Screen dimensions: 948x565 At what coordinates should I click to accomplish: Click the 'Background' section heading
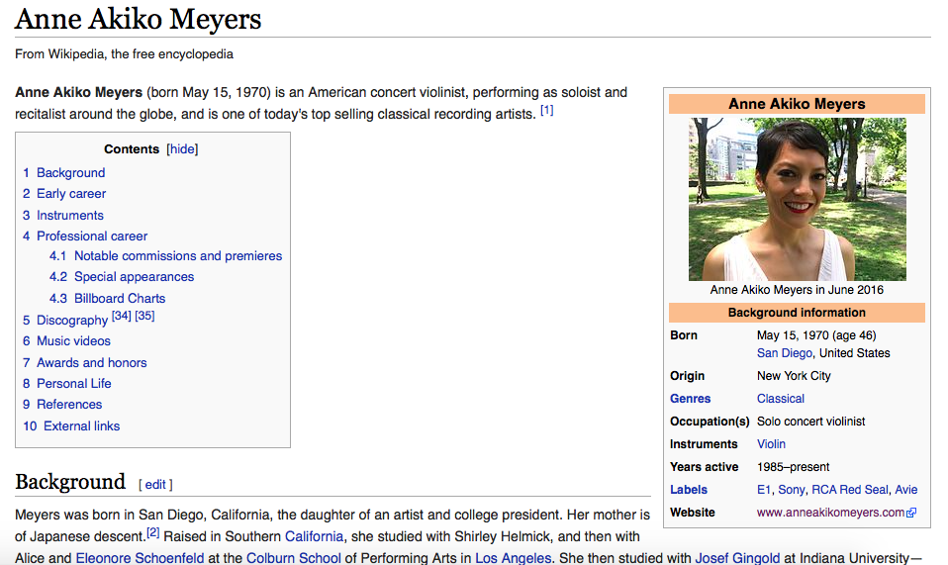[70, 482]
